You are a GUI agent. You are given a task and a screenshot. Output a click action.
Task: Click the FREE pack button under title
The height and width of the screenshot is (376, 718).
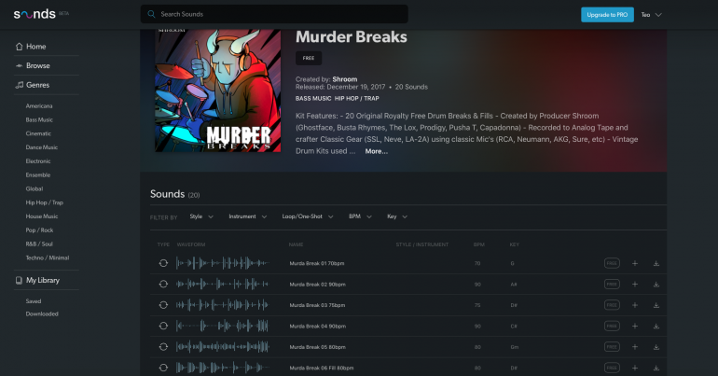[x=309, y=58]
